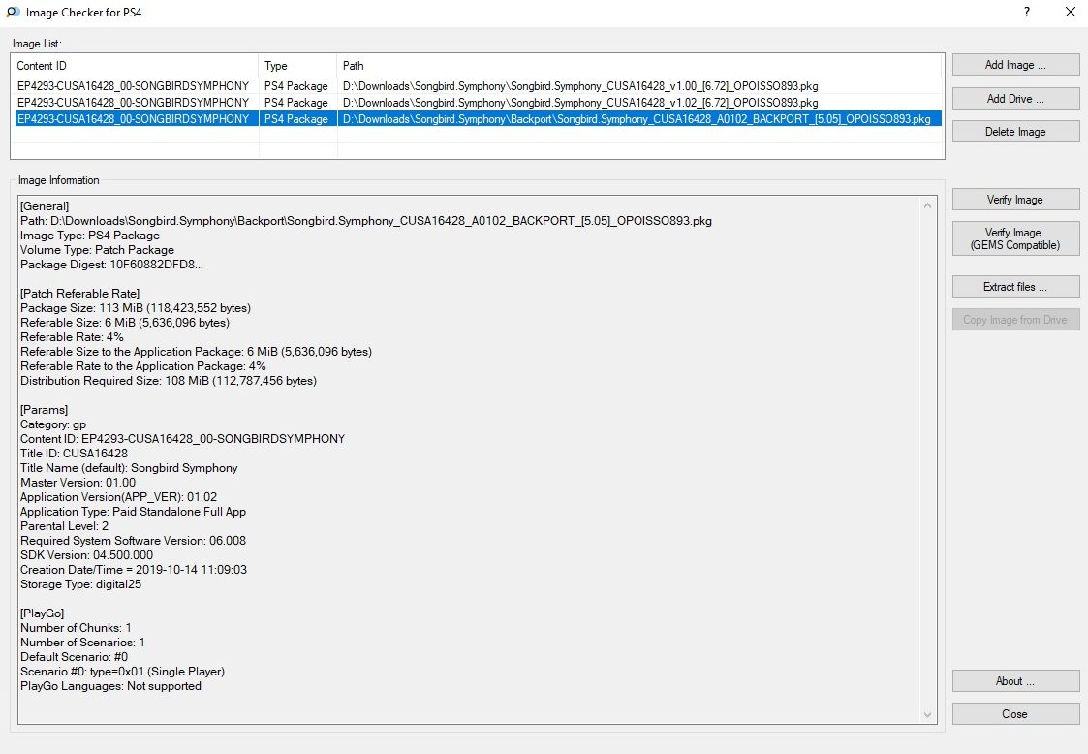Sort by the Path column header
Image resolution: width=1088 pixels, height=754 pixels.
(639, 65)
